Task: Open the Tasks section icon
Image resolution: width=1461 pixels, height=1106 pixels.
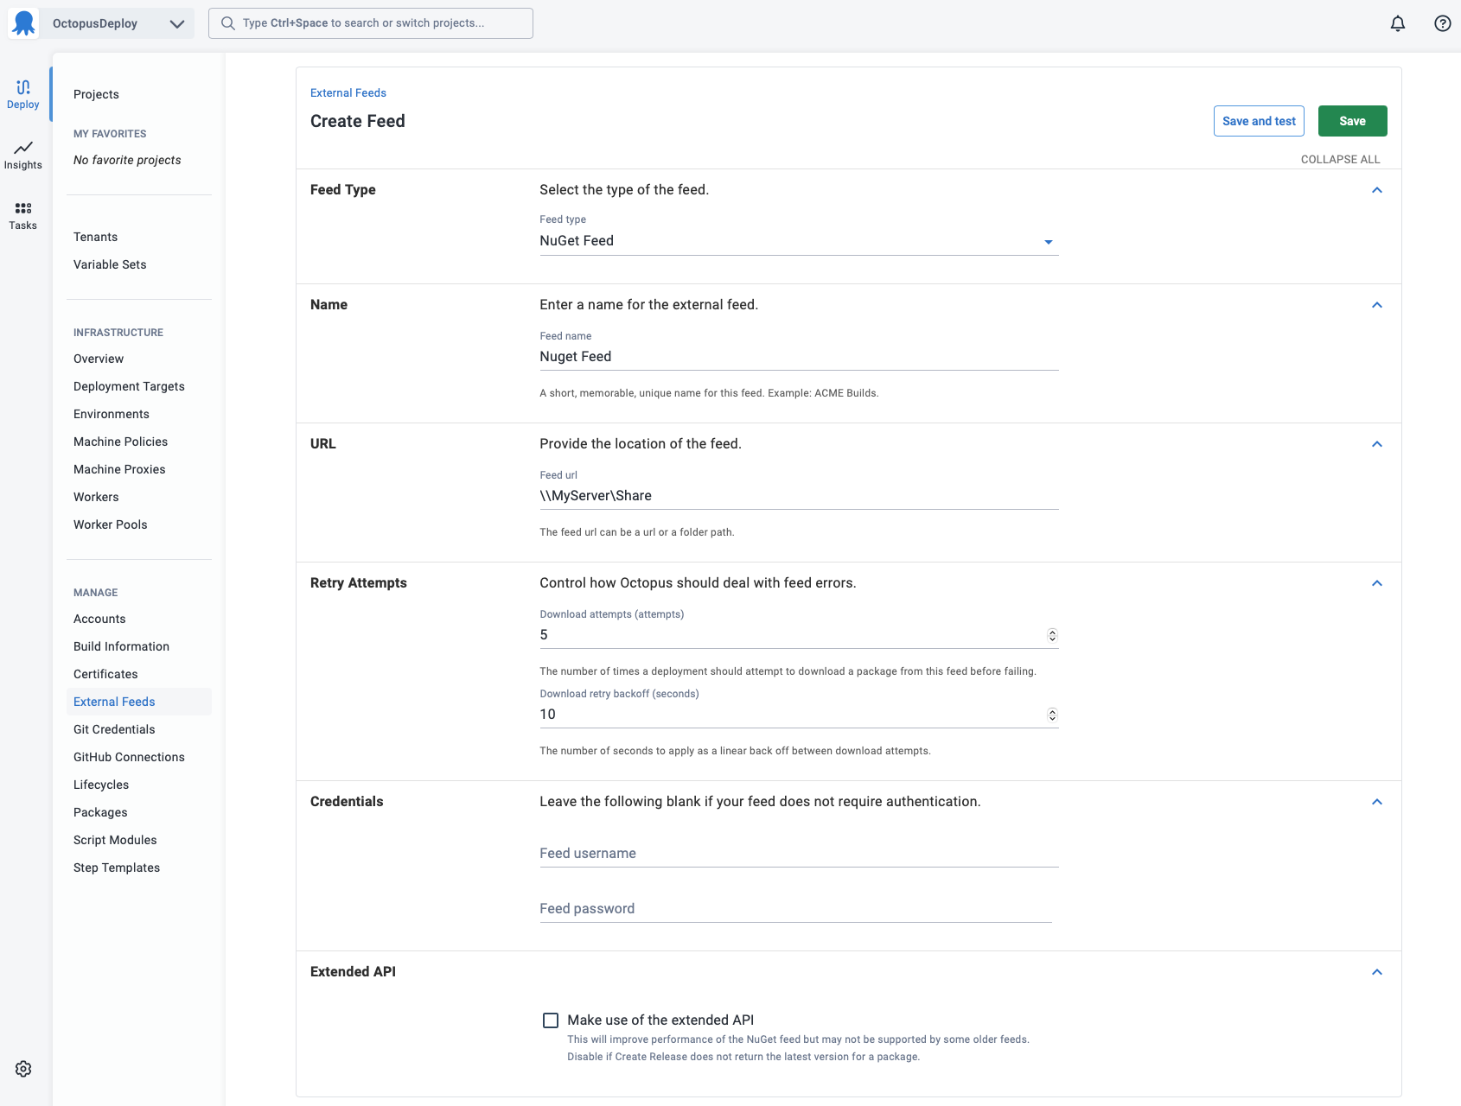Action: (x=23, y=208)
